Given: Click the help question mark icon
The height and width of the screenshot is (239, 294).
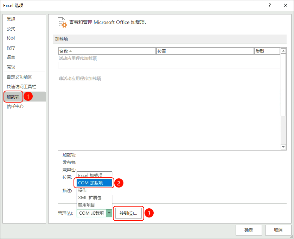Looking at the screenshot, I should (x=270, y=5).
